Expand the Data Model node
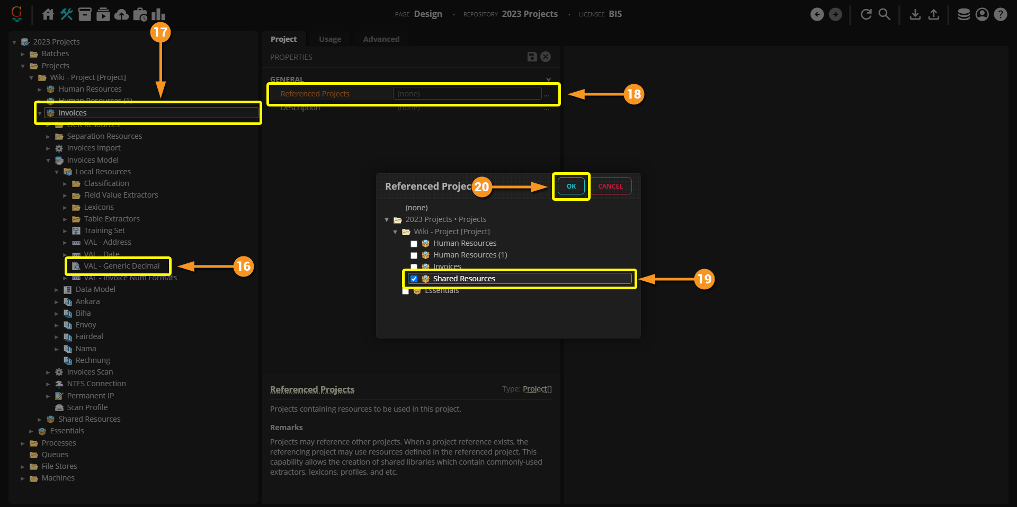Screen dimensions: 1017x507 57,290
